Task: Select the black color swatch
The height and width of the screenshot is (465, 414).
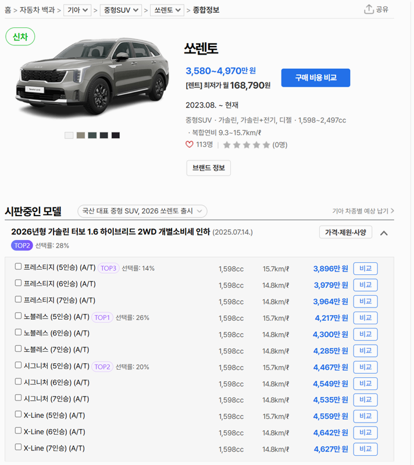Action: click(x=115, y=135)
